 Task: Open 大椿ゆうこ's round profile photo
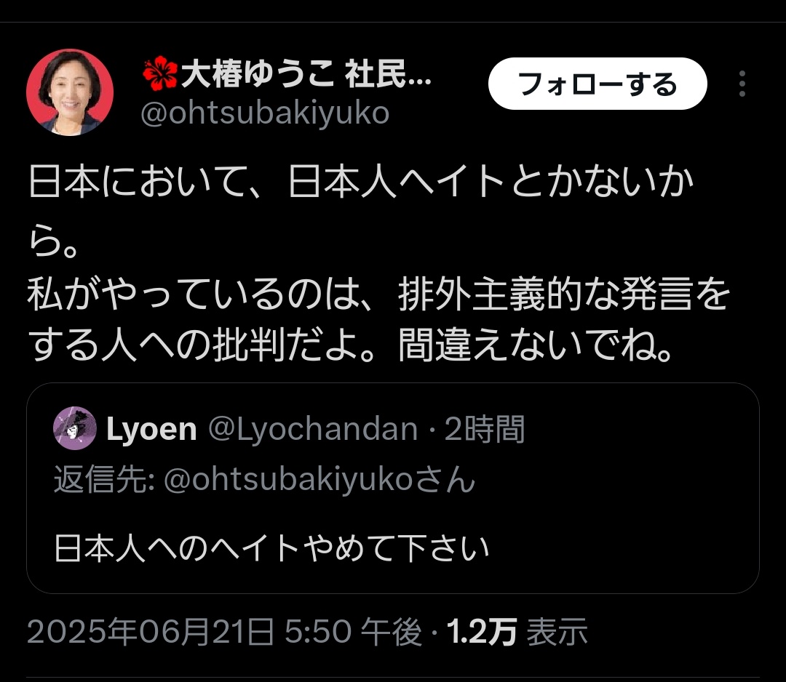pyautogui.click(x=70, y=92)
